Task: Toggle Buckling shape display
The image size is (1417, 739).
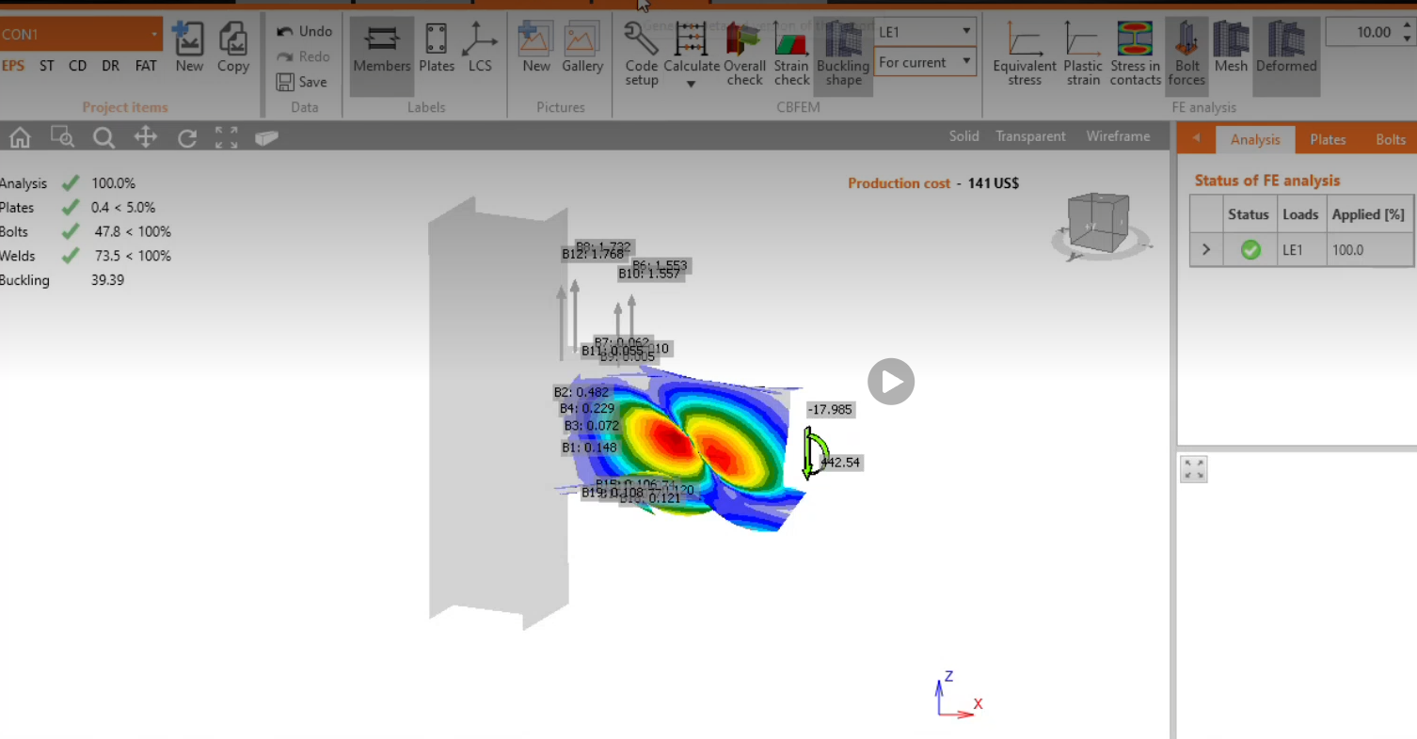Action: coord(843,55)
